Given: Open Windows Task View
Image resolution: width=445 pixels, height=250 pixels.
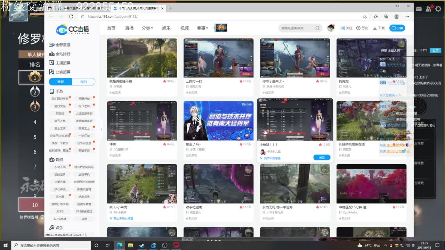Looking at the screenshot, I should point(108,245).
